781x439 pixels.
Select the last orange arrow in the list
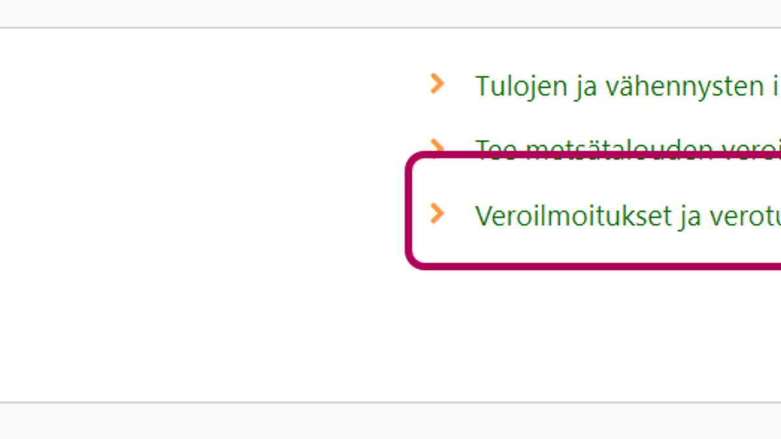(x=437, y=213)
